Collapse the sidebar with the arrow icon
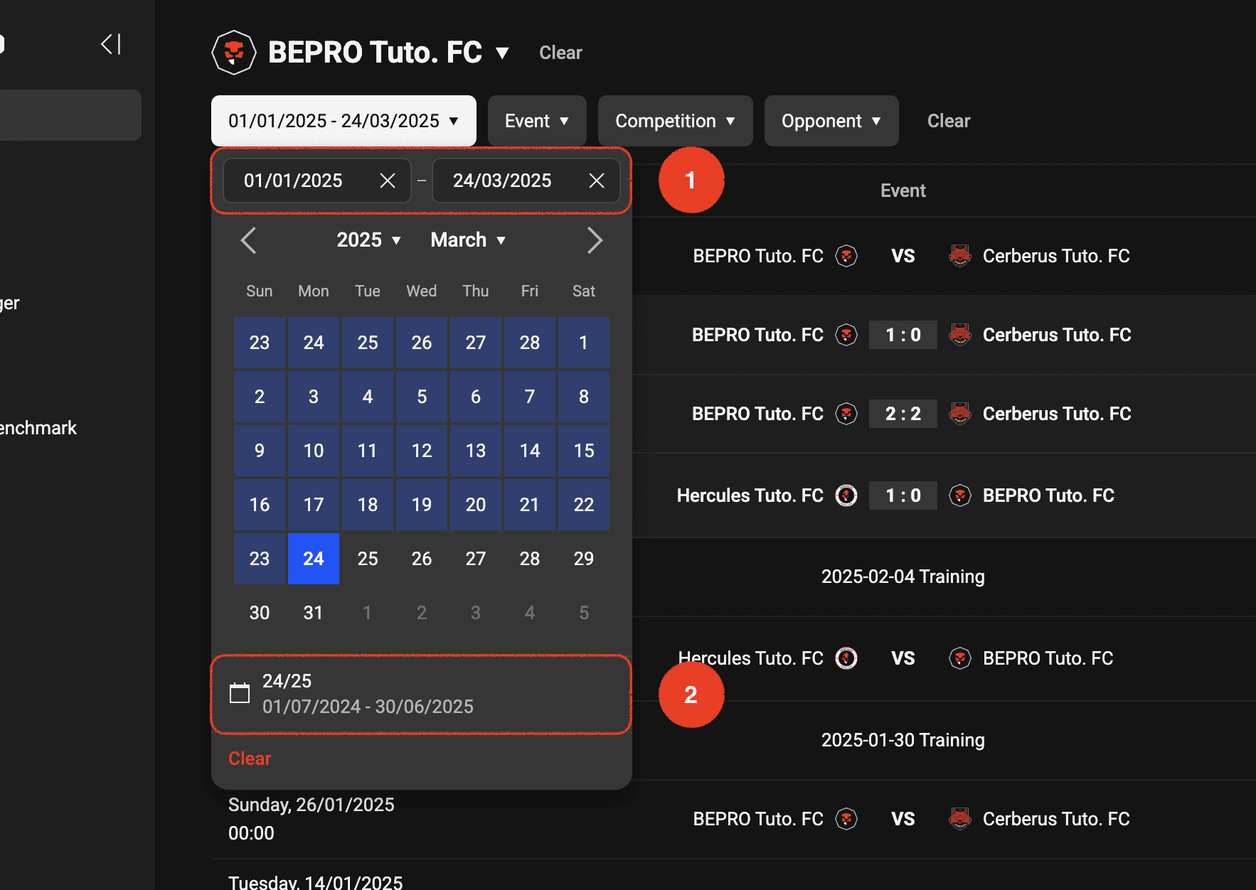Screen dimensions: 1256x890 click(x=111, y=44)
